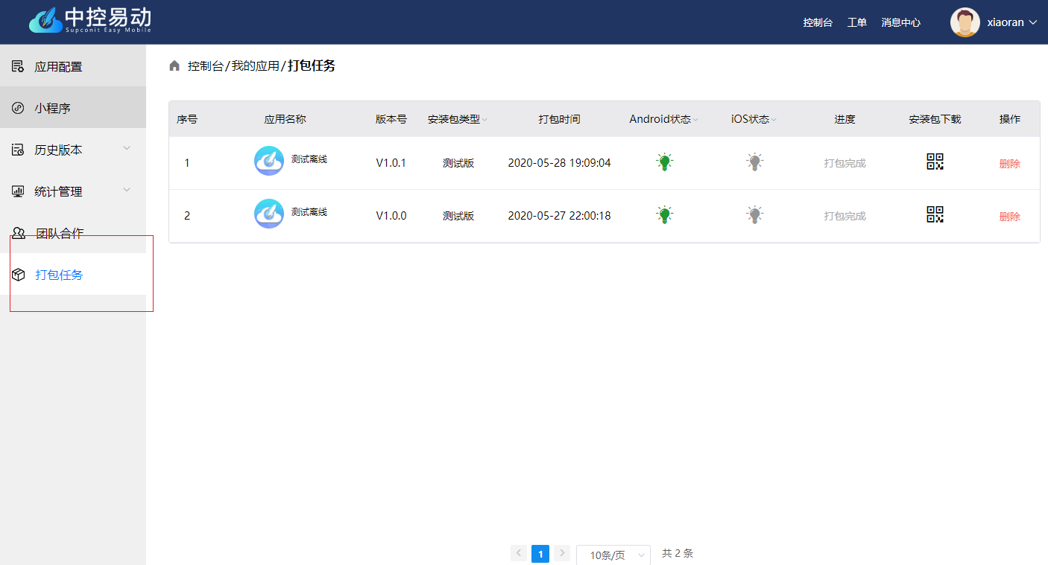
Task: Click the 历史版本 sidebar icon
Action: click(x=18, y=150)
